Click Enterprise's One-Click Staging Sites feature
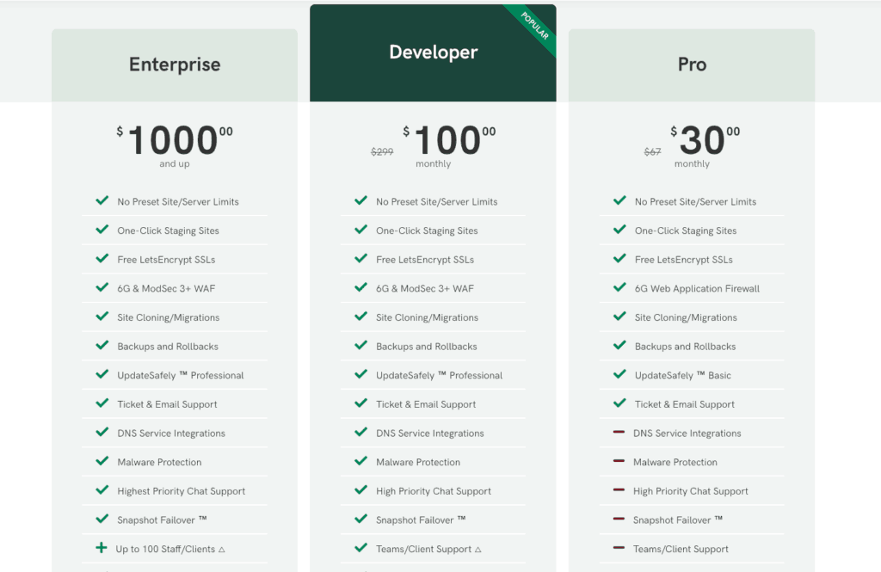 coord(168,231)
